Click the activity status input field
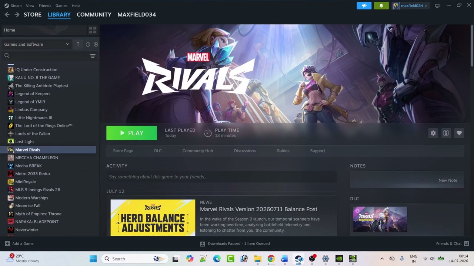This screenshot has height=266, width=474. 221,177
